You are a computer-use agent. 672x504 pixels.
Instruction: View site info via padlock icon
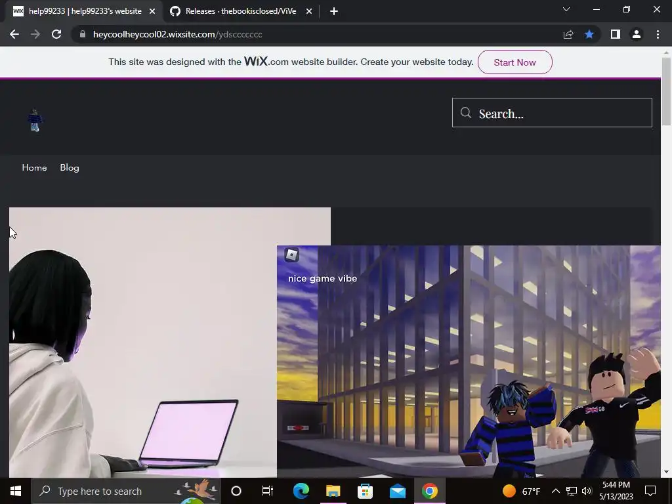(x=82, y=34)
